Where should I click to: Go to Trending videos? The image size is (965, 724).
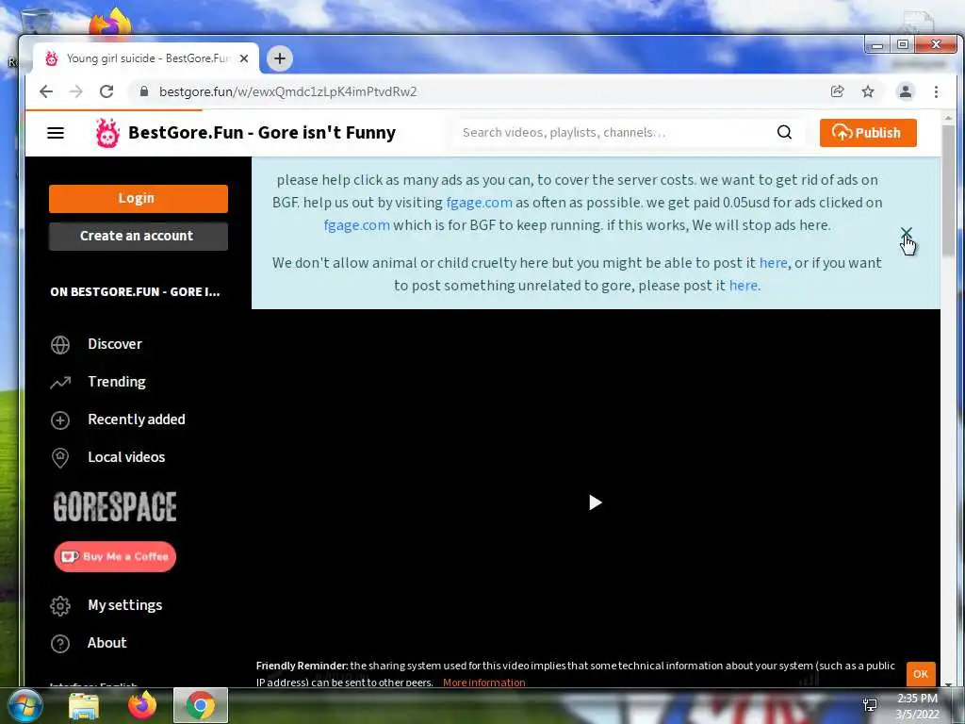98,382
